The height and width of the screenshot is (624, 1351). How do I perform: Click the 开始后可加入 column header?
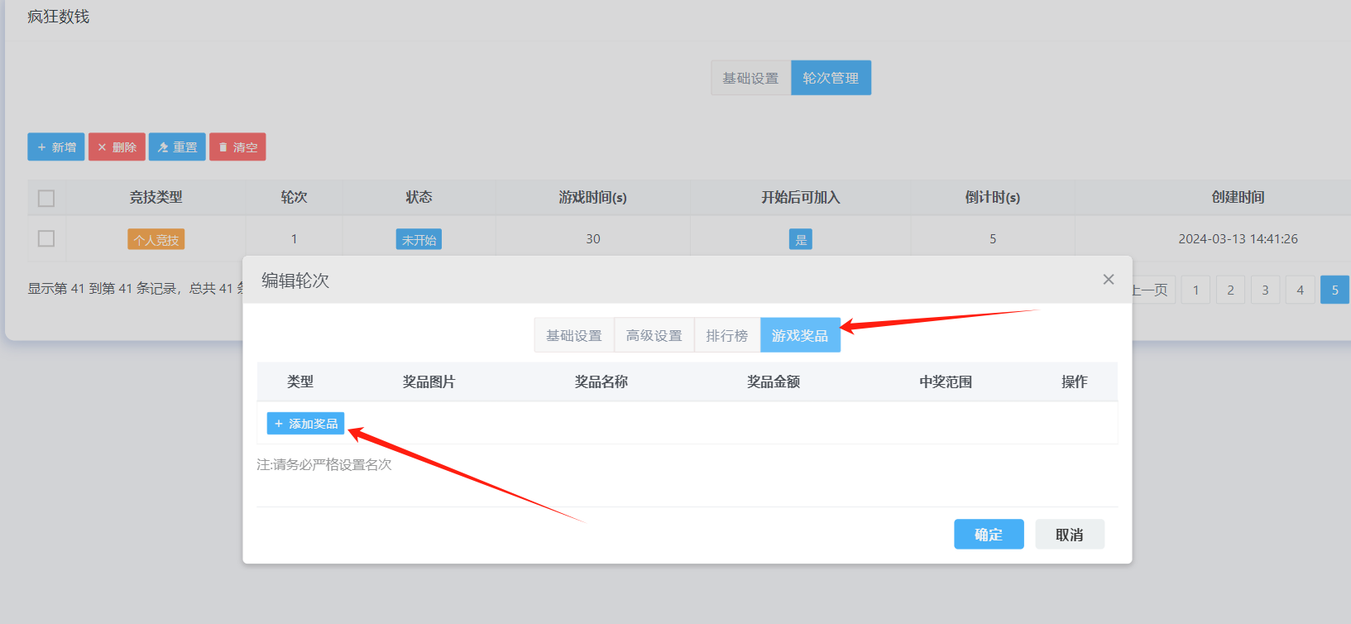tap(800, 197)
